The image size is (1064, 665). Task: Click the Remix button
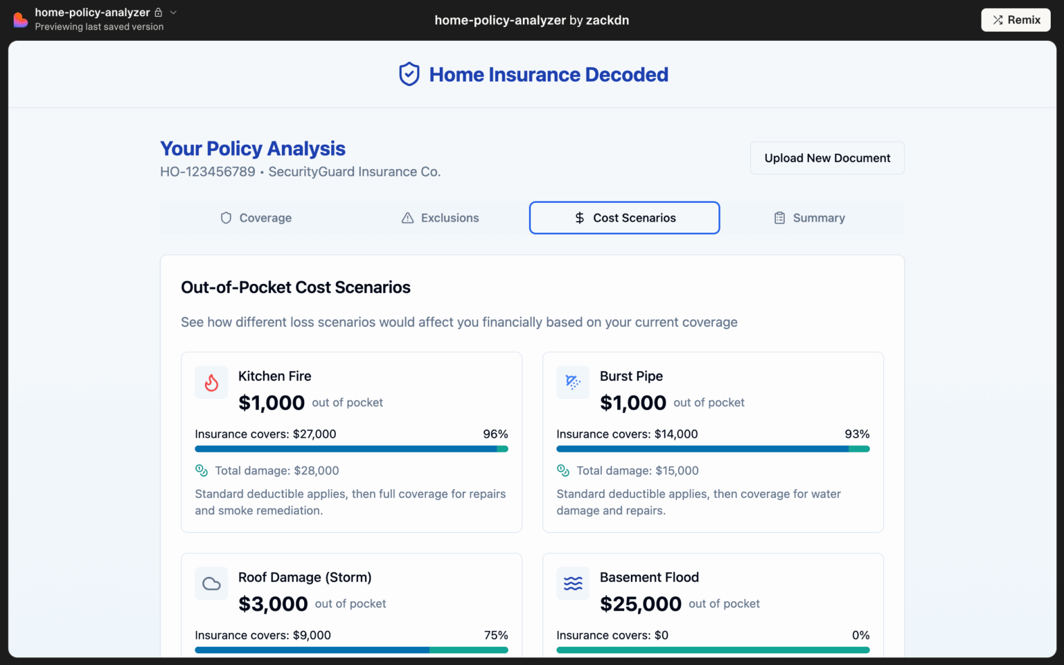1016,19
